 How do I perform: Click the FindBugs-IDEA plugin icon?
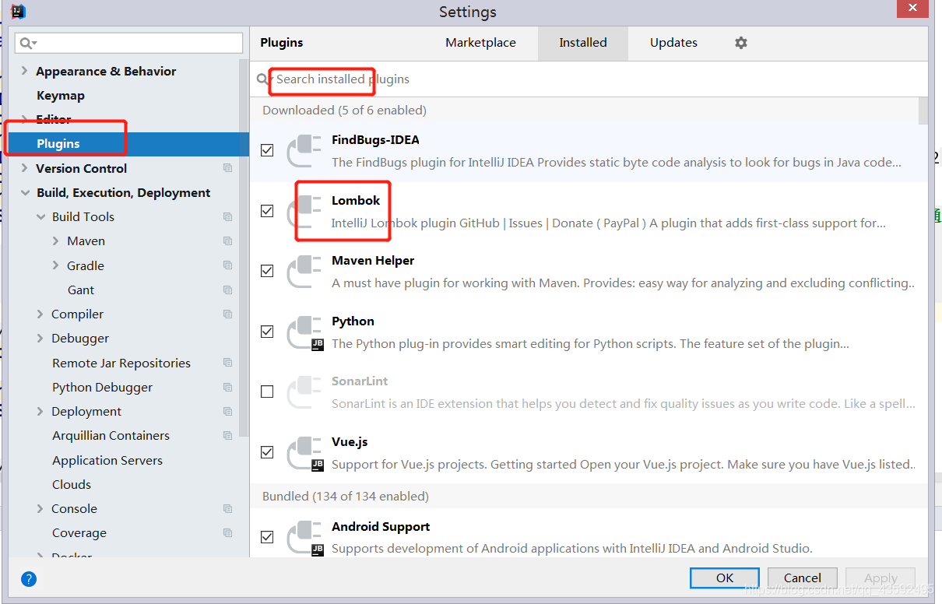click(x=304, y=151)
